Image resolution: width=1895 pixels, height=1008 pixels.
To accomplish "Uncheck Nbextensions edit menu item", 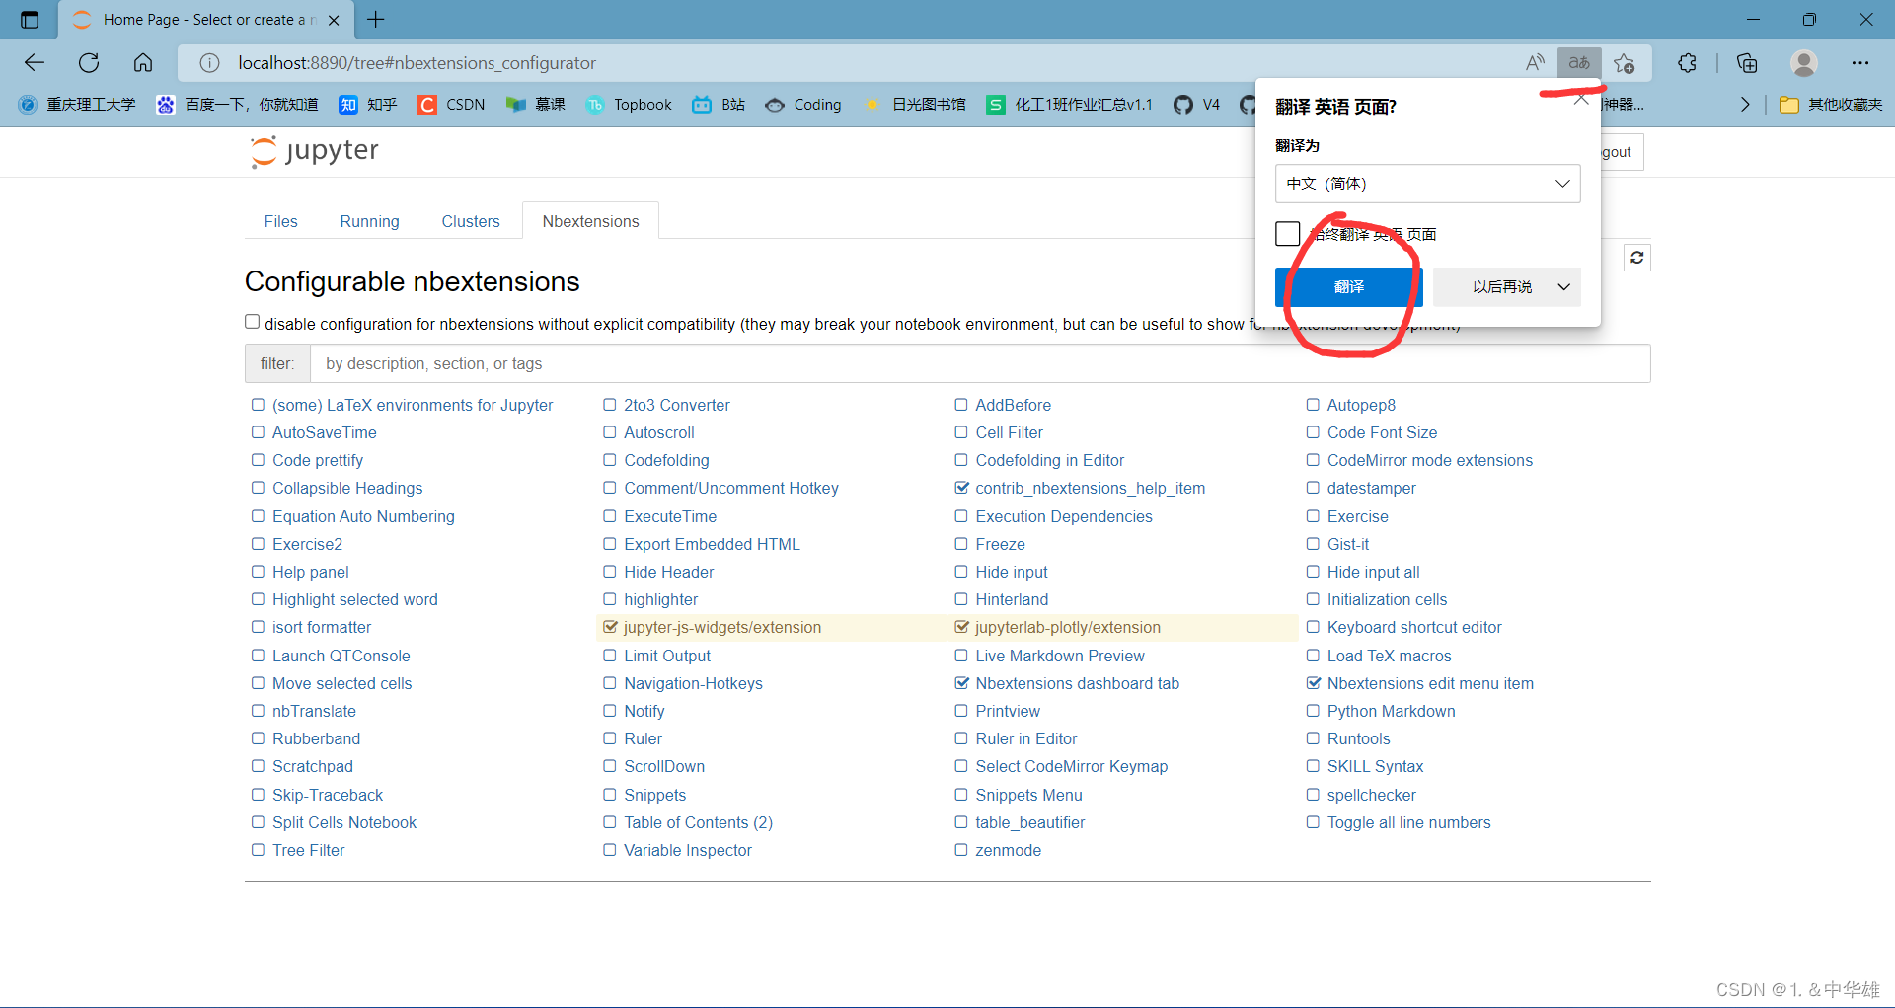I will [1313, 683].
